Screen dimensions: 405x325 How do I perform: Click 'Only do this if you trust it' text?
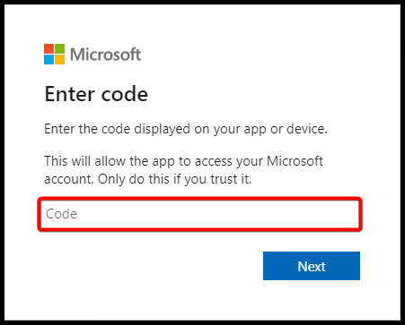(x=175, y=179)
